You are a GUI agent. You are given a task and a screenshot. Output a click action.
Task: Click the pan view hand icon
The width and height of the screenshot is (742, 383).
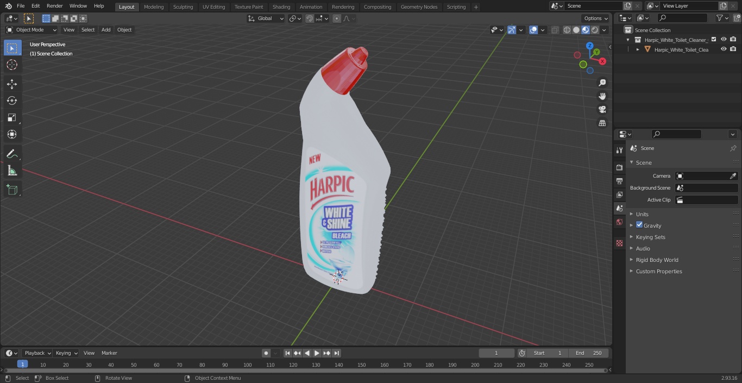[602, 96]
